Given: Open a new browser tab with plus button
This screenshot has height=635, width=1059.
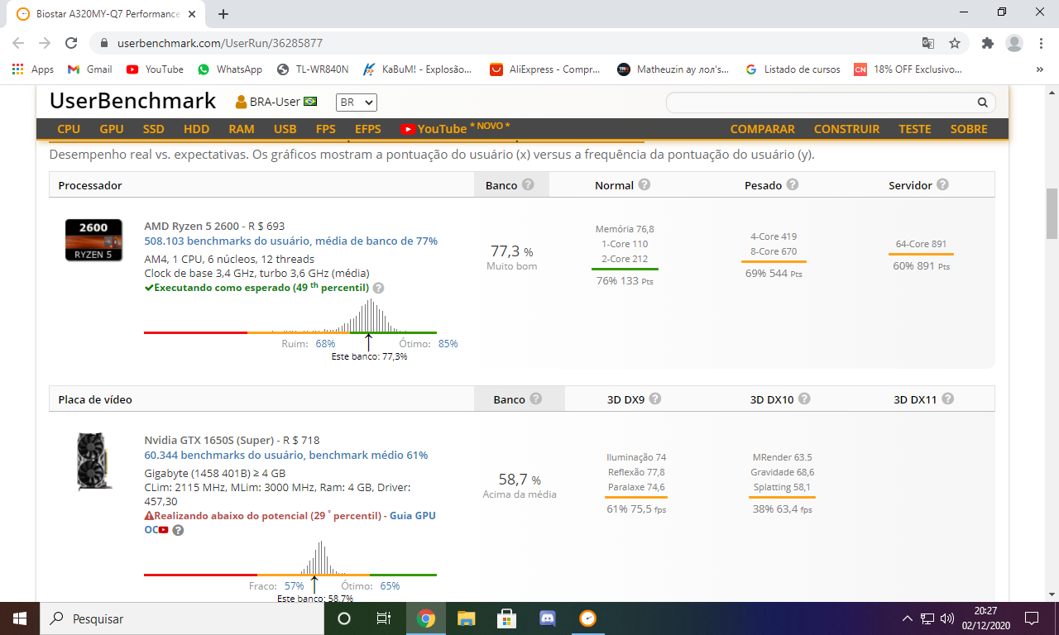Looking at the screenshot, I should click(x=223, y=14).
